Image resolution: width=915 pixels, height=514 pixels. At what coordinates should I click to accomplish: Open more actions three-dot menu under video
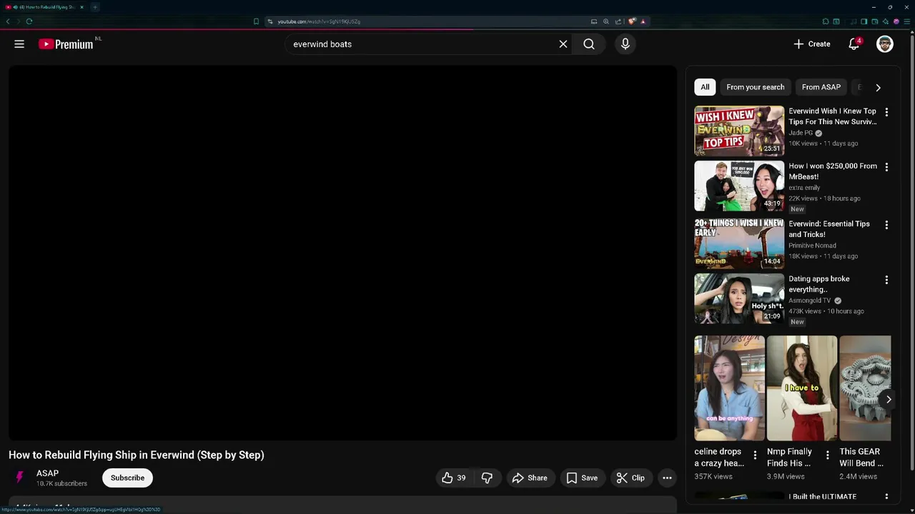coord(667,478)
